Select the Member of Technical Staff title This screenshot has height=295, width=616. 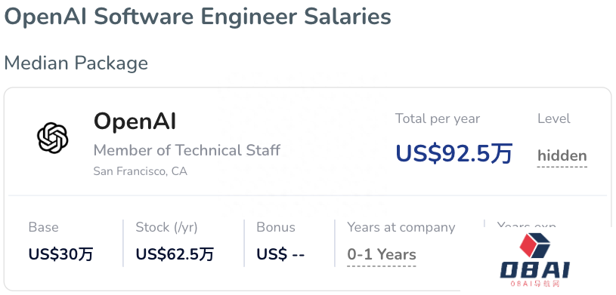(187, 150)
